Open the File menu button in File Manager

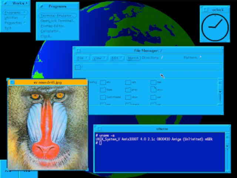83,58
